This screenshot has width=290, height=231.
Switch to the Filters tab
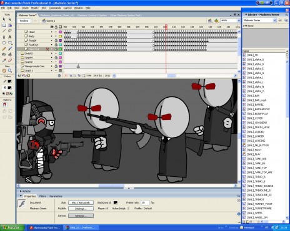click(42, 196)
